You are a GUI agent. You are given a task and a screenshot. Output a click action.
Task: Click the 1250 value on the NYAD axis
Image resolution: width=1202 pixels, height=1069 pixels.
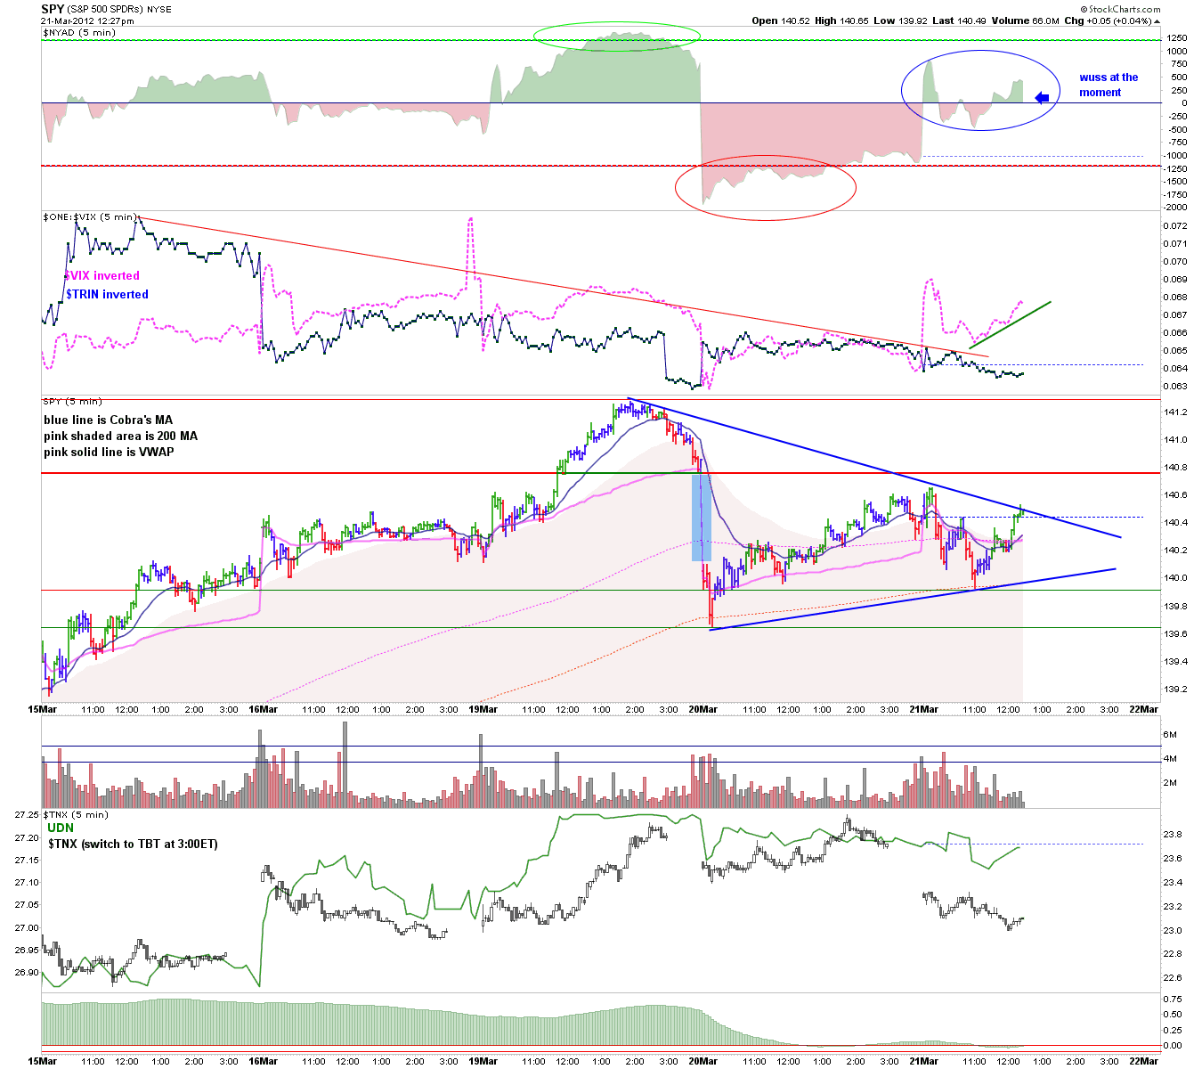coord(1175,38)
